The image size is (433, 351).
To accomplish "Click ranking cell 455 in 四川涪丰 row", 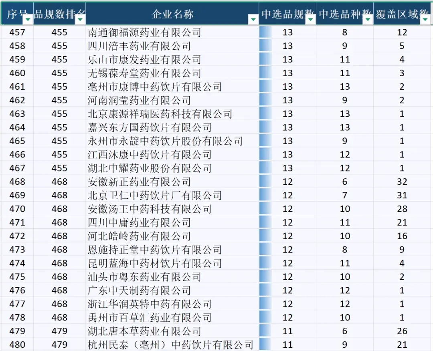I will pos(59,46).
